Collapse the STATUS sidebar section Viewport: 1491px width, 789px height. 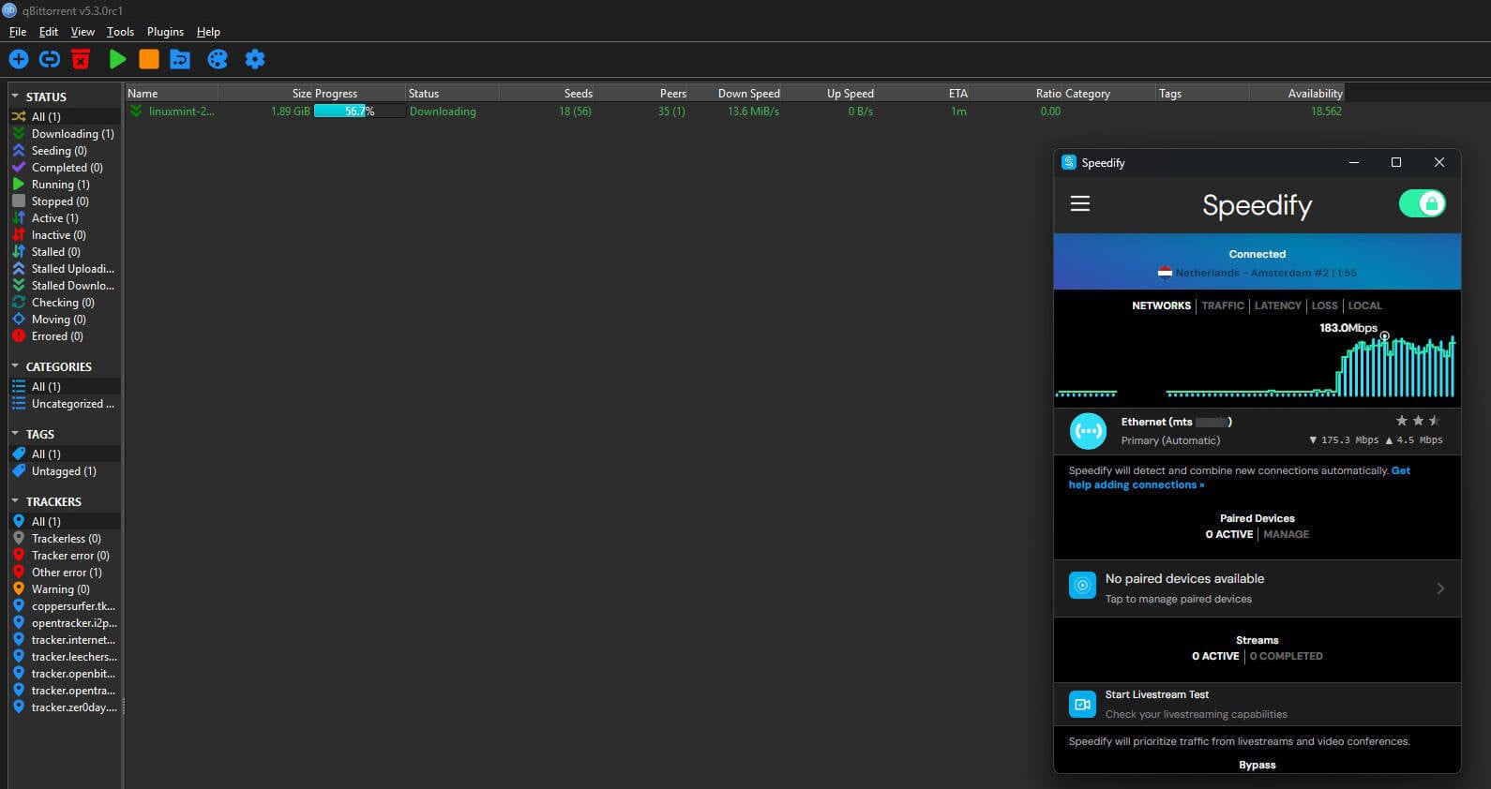pos(15,97)
